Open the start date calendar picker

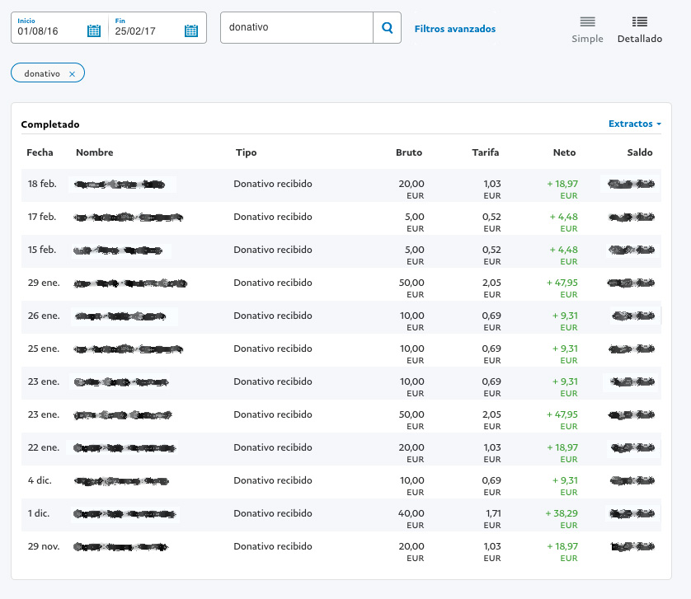(93, 31)
